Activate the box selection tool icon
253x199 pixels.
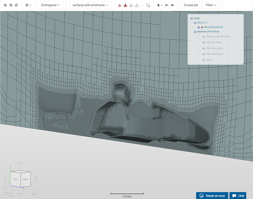coord(148,5)
